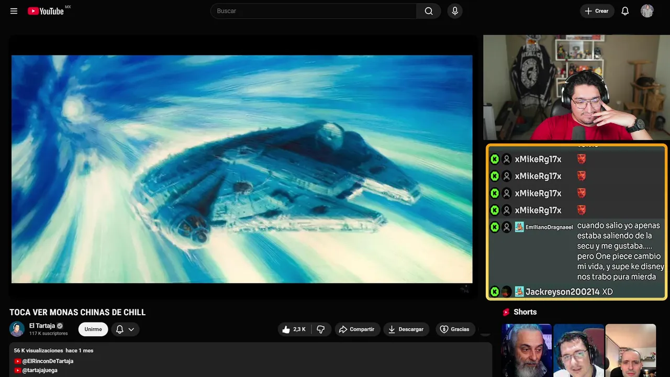Click the Jackreyson200214 username in chat
This screenshot has width=670, height=377.
coord(562,292)
